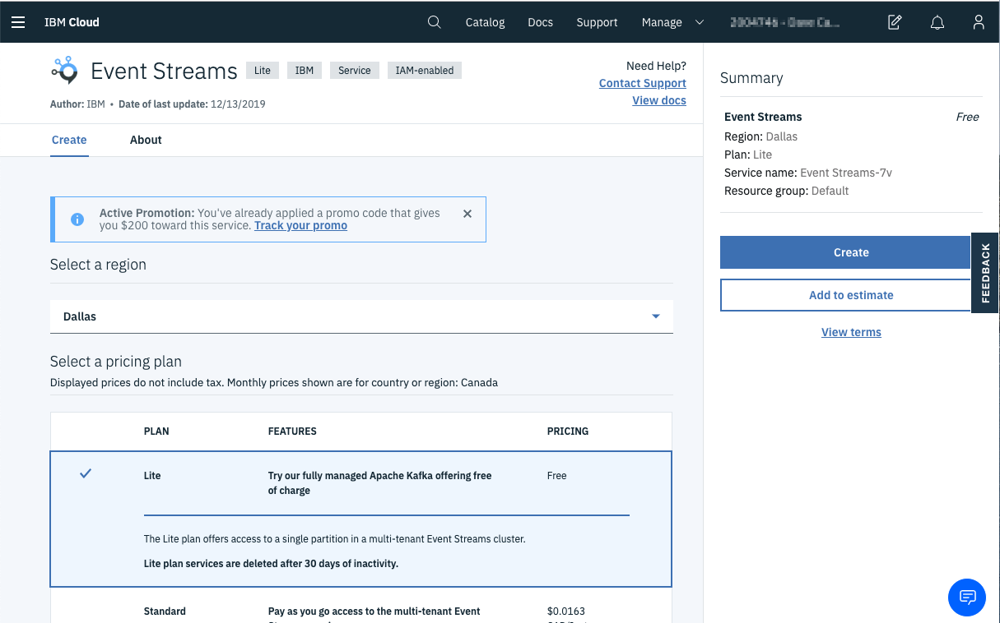1000x623 pixels.
Task: Open the IBM Cloud search
Action: (x=434, y=22)
